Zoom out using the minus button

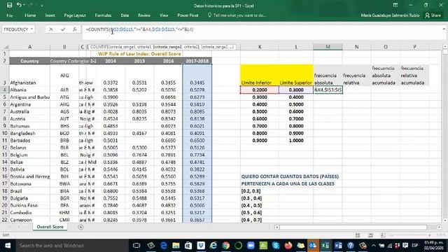[392, 235]
